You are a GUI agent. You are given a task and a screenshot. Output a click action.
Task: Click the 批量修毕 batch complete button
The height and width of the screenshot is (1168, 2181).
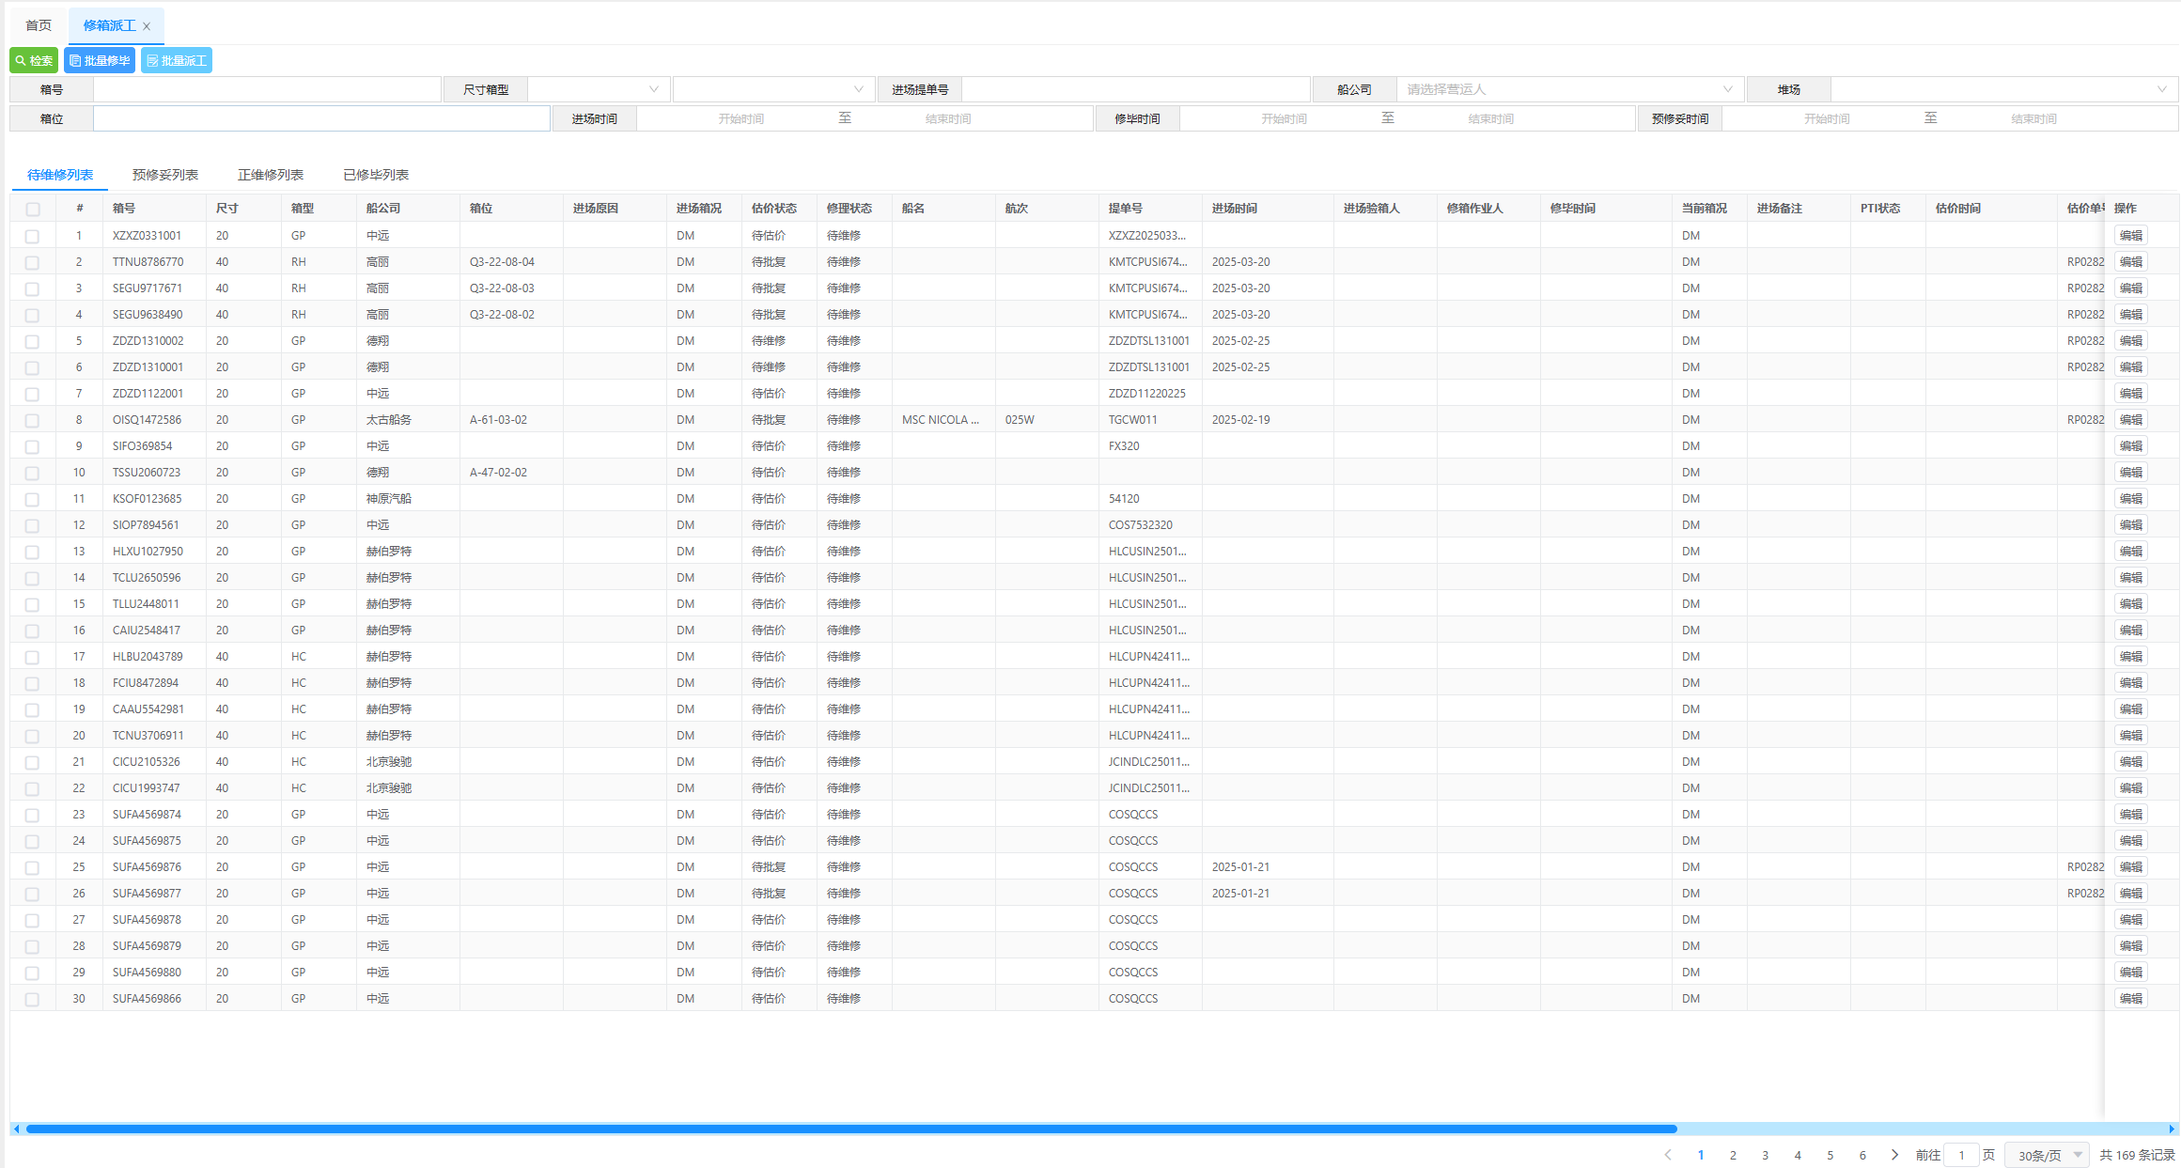(x=100, y=60)
